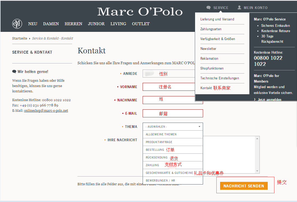The image size is (297, 202).
Task: Click the Marc O'Polo round logo icon
Action: (17, 24)
